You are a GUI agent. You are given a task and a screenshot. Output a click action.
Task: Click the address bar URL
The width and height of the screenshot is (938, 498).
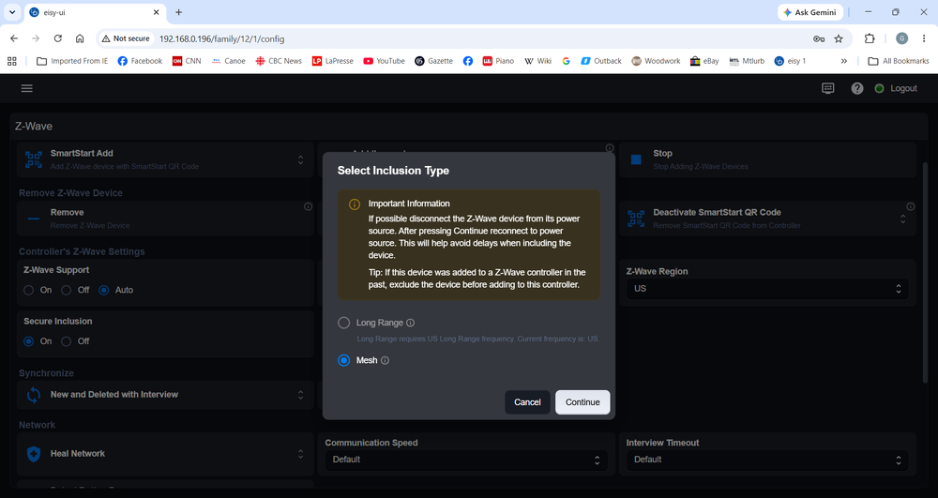[222, 38]
